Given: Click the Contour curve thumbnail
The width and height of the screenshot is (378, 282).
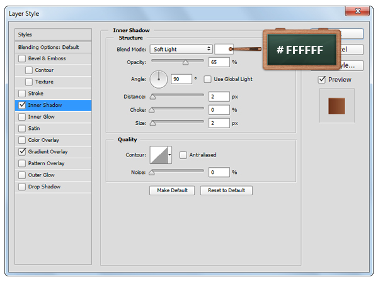Looking at the screenshot, I should click(x=157, y=155).
